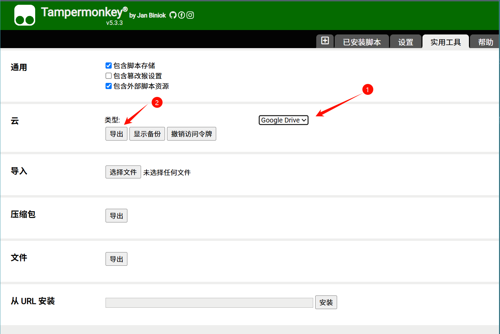This screenshot has width=500, height=334.
Task: Switch to the 实用工具 tab
Action: [x=446, y=42]
